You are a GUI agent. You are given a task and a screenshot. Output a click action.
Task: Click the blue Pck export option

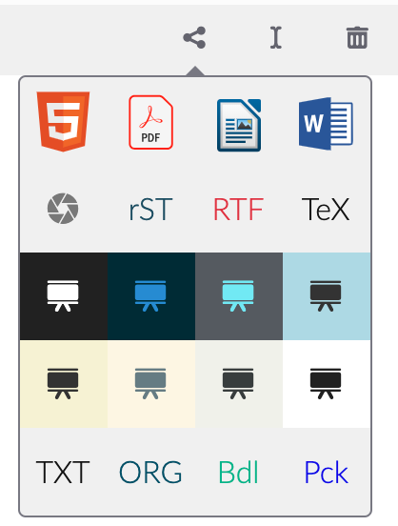coord(326,472)
